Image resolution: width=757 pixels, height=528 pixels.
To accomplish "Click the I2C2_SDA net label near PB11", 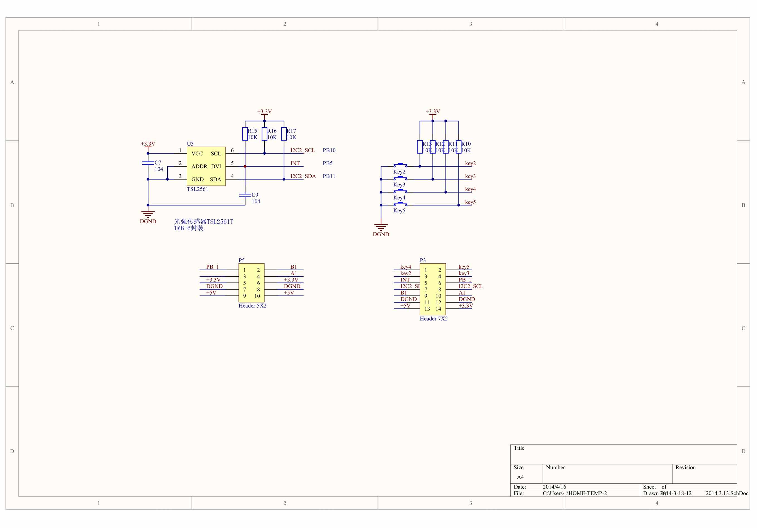I will (x=303, y=176).
